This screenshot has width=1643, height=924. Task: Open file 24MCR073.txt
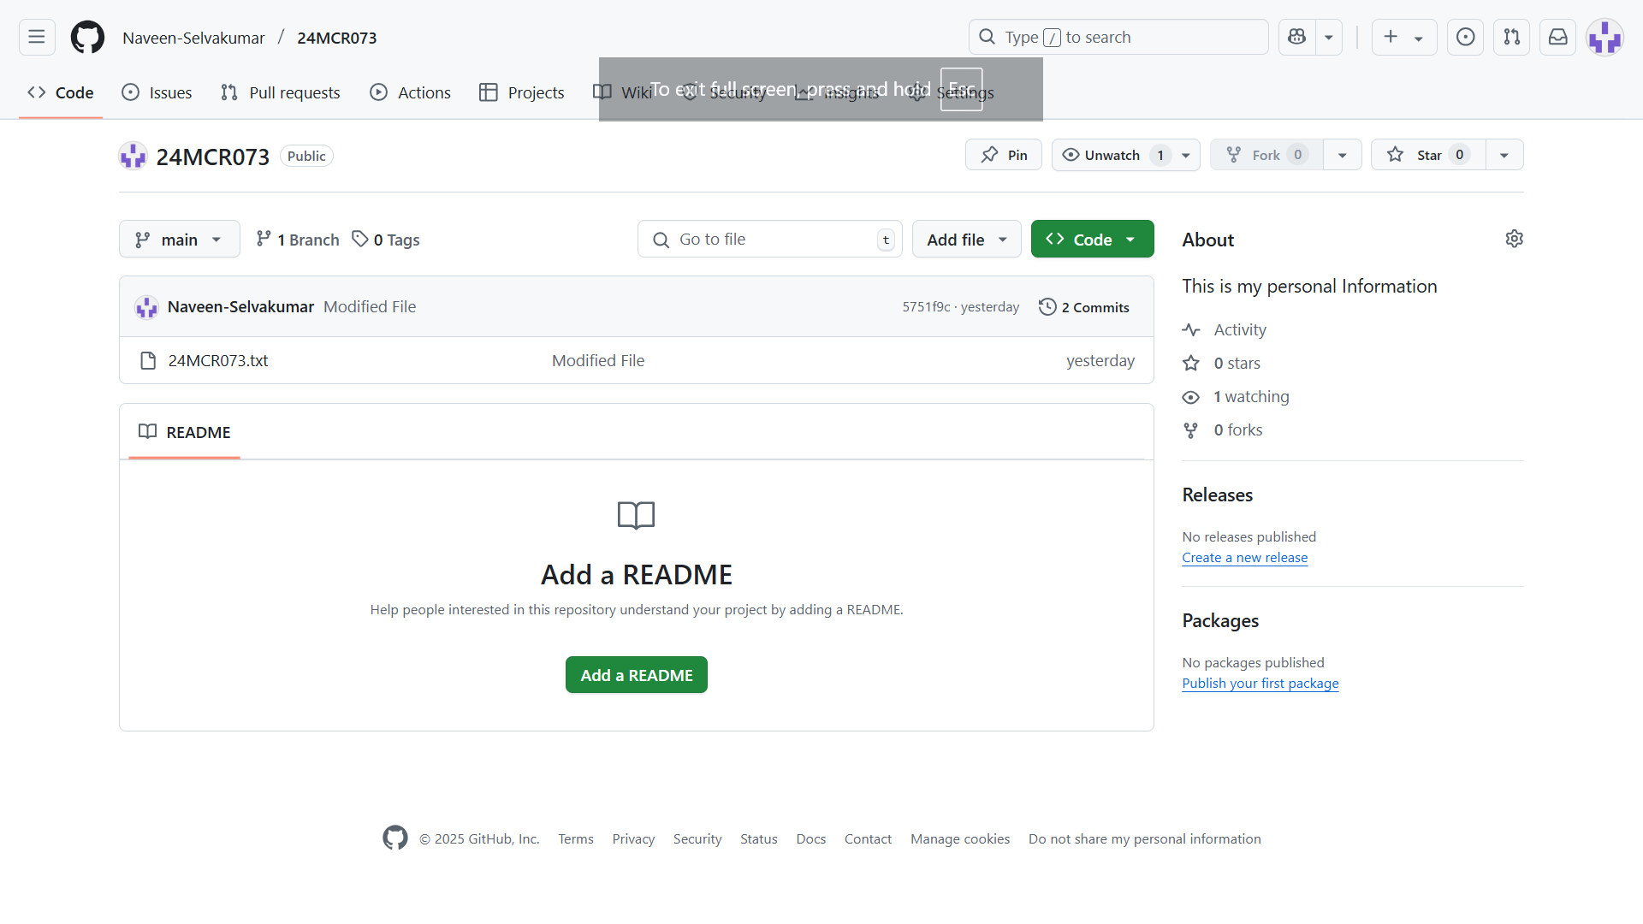[218, 360]
